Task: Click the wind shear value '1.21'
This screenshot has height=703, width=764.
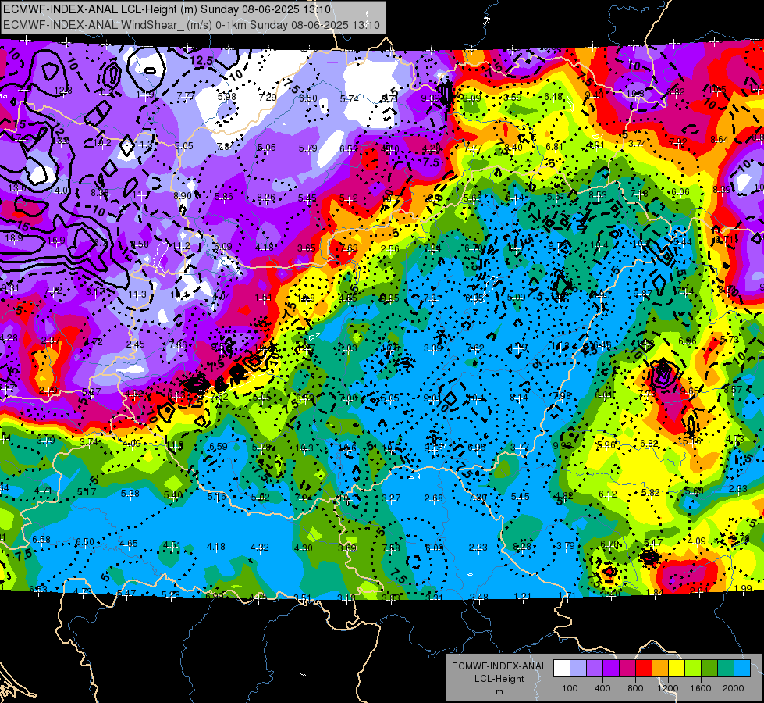Action: (522, 596)
